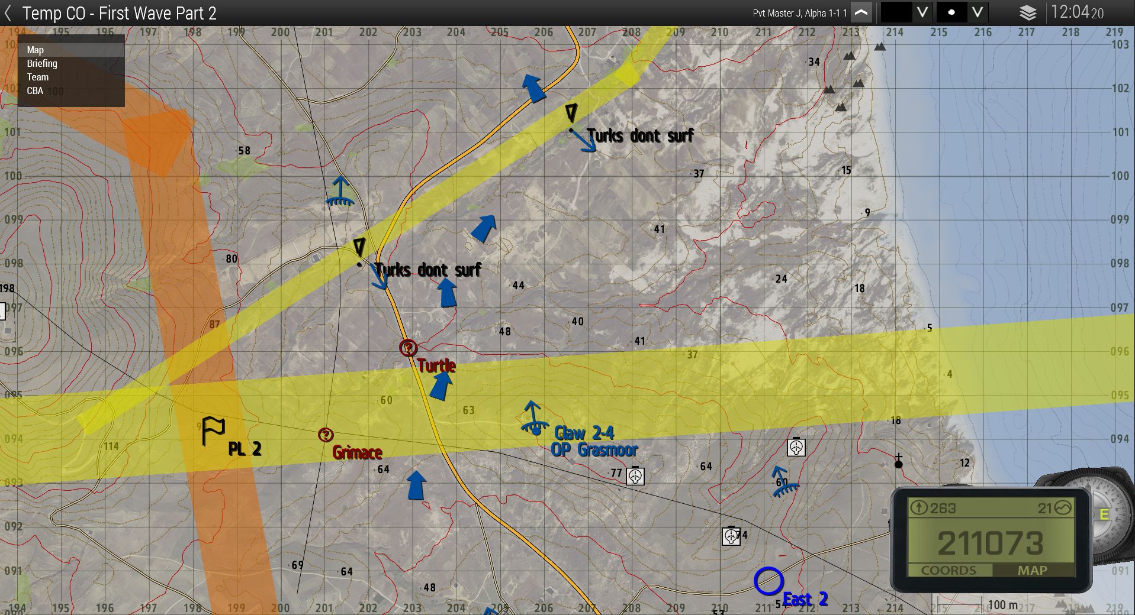Viewport: 1135px width, 615px height.
Task: Click the Turtle label text
Action: (x=436, y=365)
